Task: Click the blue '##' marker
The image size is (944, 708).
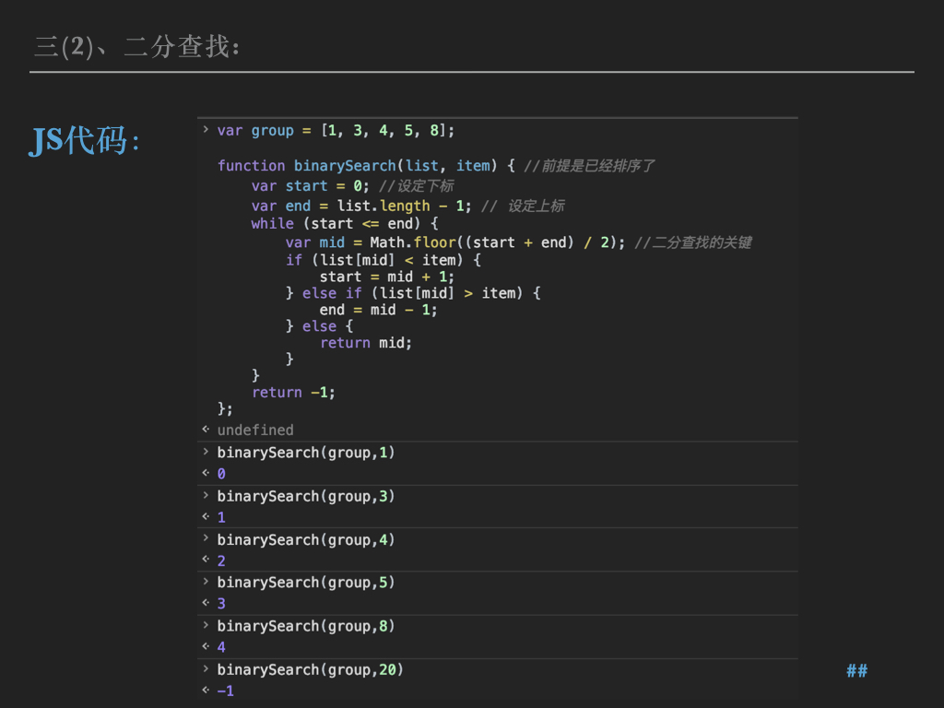Action: pos(856,670)
